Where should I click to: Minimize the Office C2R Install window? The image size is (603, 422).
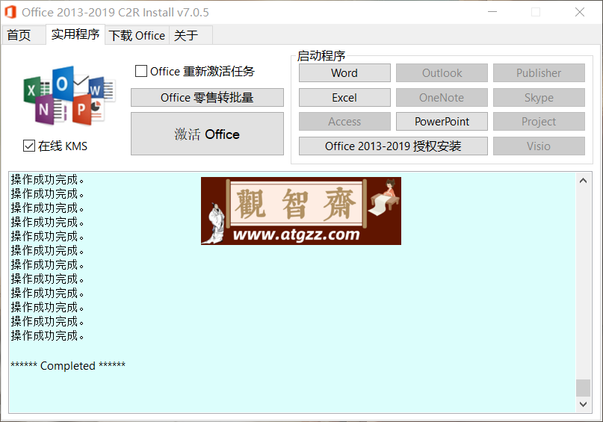click(x=492, y=12)
